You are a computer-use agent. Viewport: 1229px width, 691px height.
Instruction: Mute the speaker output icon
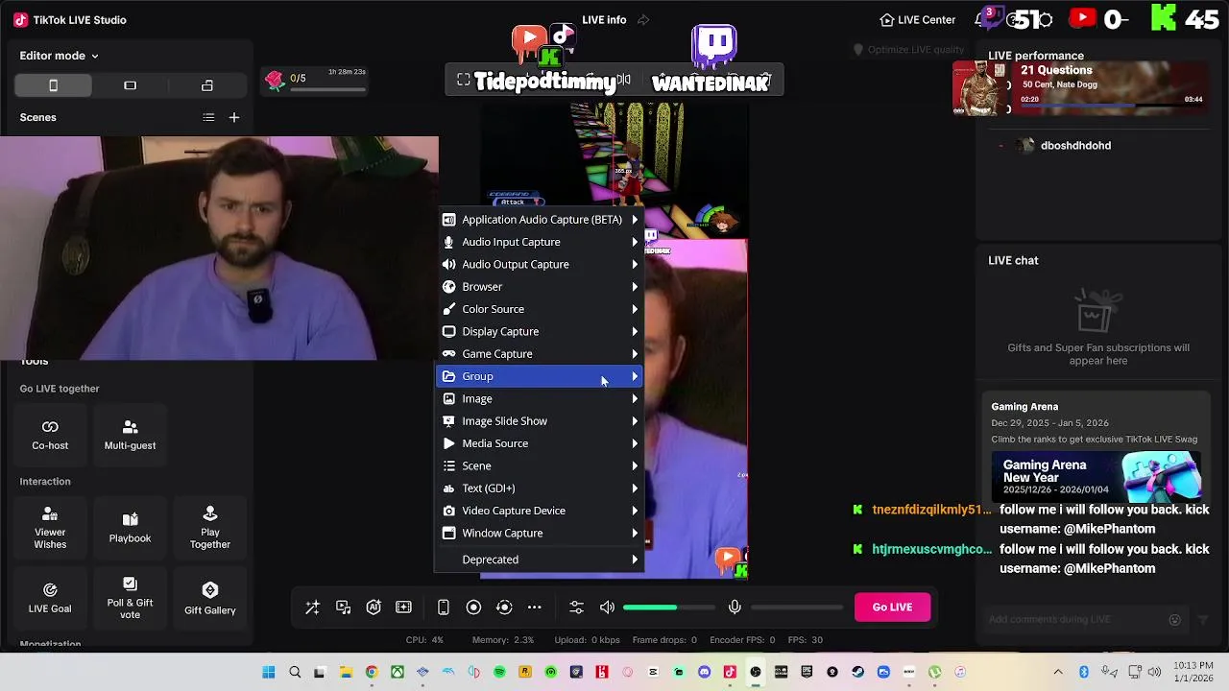pos(607,608)
